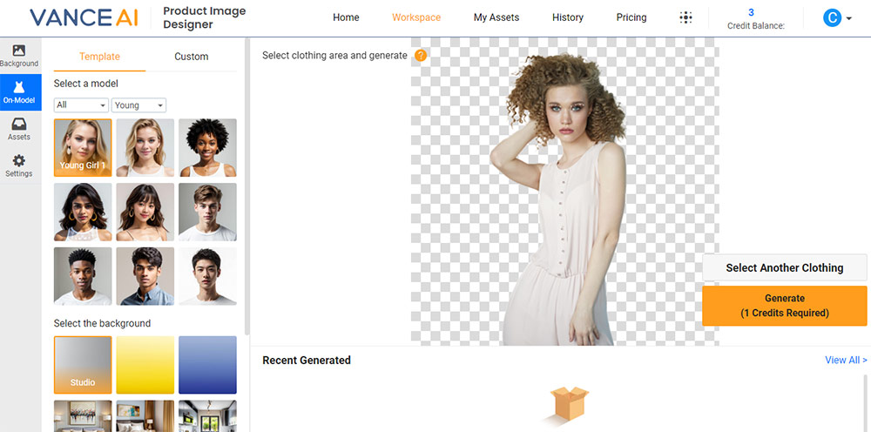Click the 'Select the background' heading
The image size is (871, 432).
102,323
